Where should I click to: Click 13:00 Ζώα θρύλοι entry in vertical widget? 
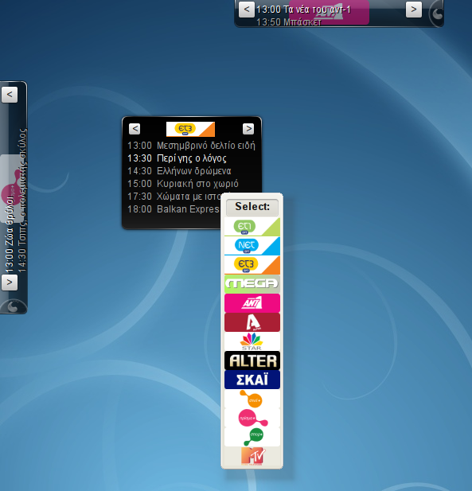[10, 233]
